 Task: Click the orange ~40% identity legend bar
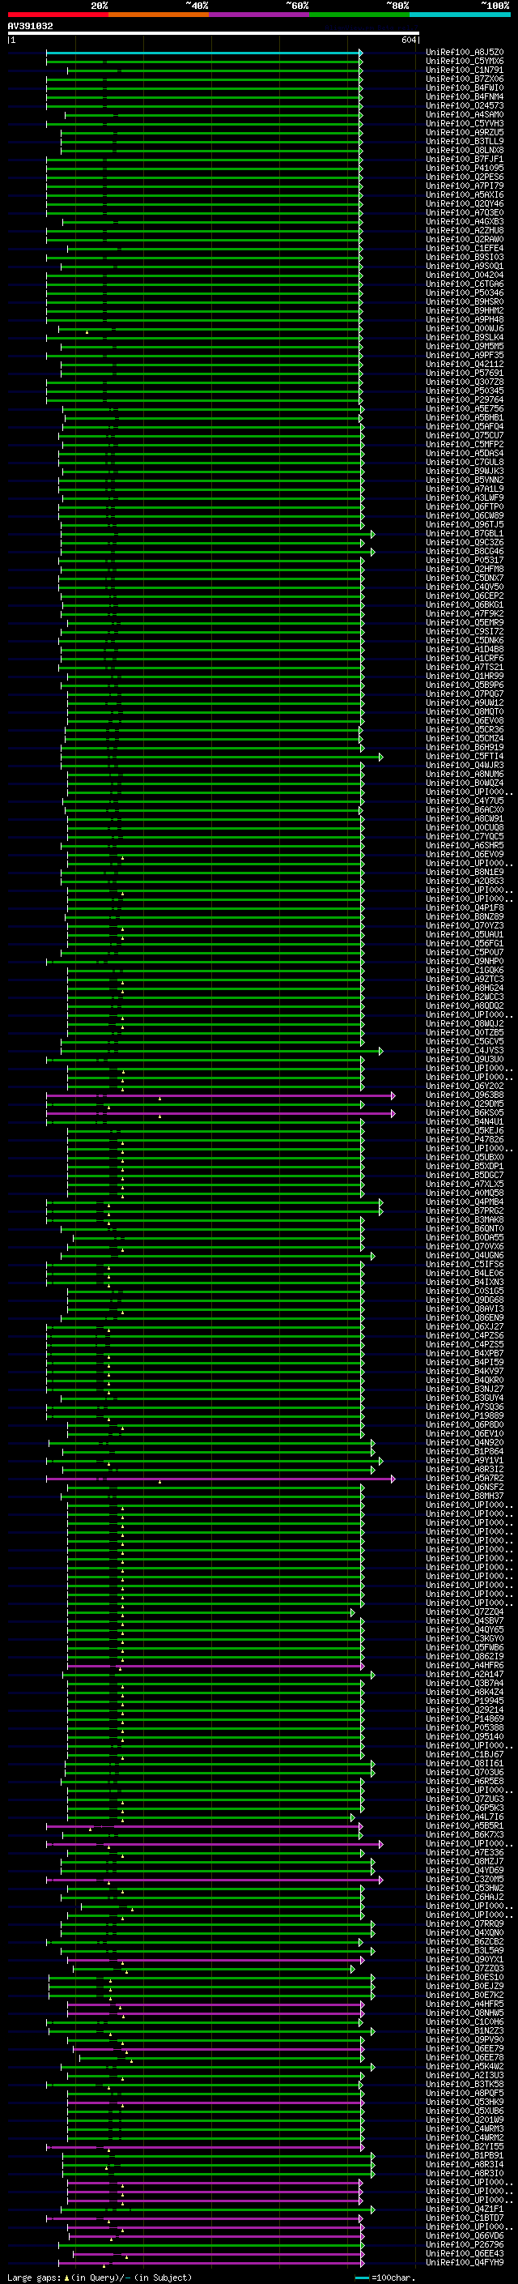tap(159, 15)
